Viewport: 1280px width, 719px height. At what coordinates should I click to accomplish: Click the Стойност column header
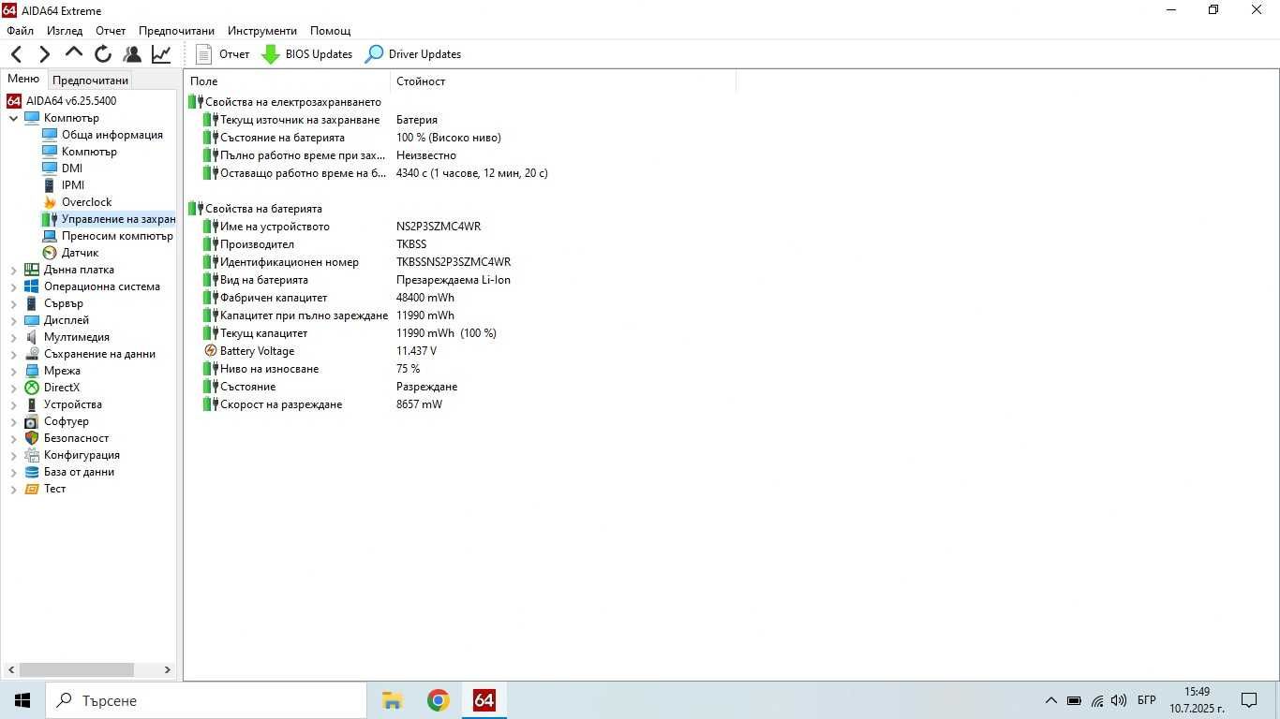tap(563, 81)
